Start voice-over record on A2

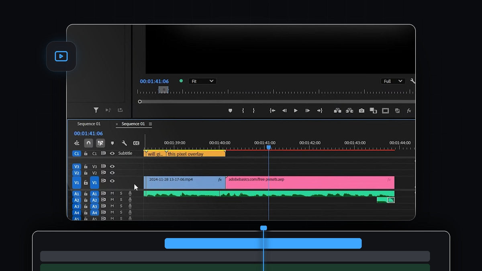tap(130, 200)
